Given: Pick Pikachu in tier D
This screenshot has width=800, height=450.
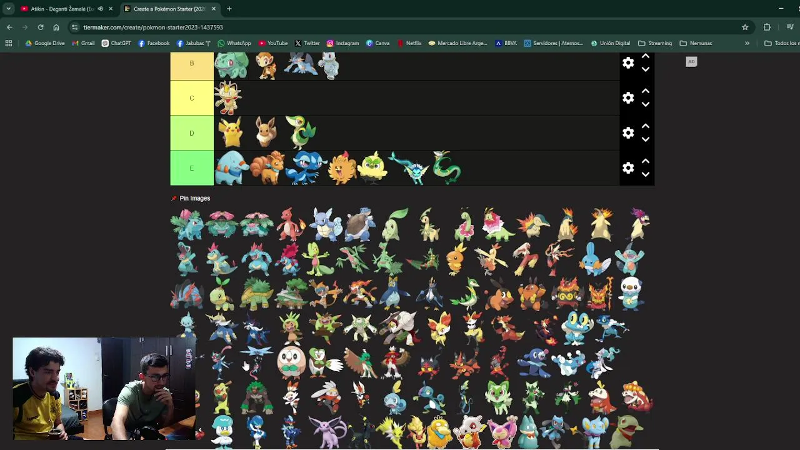Looking at the screenshot, I should pyautogui.click(x=231, y=132).
